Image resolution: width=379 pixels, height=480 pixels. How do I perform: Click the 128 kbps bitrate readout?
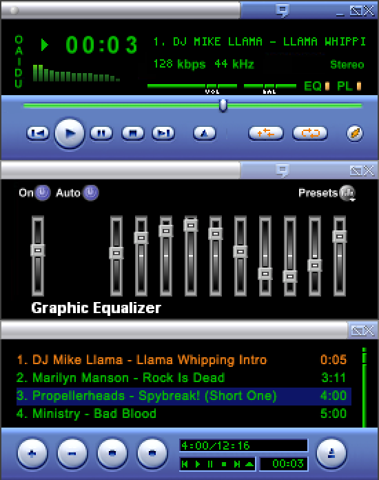pos(180,64)
